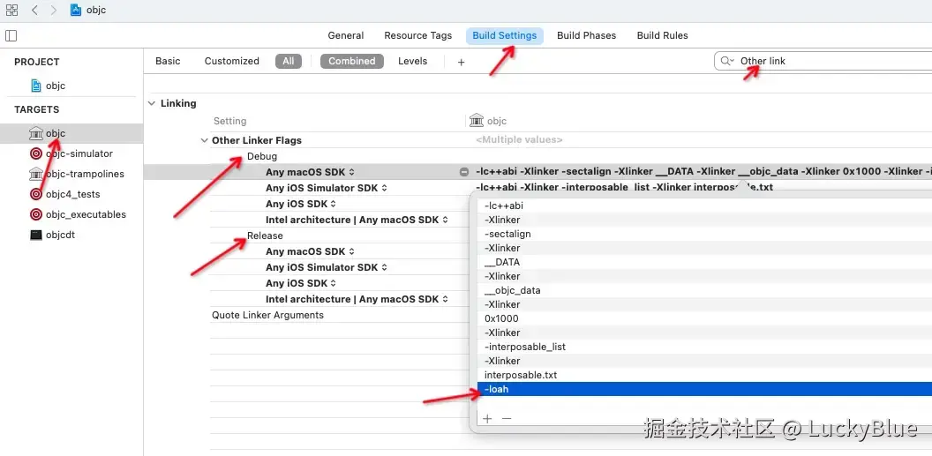Select the objcdt terminal target icon
Image resolution: width=932 pixels, height=456 pixels.
[x=36, y=235]
